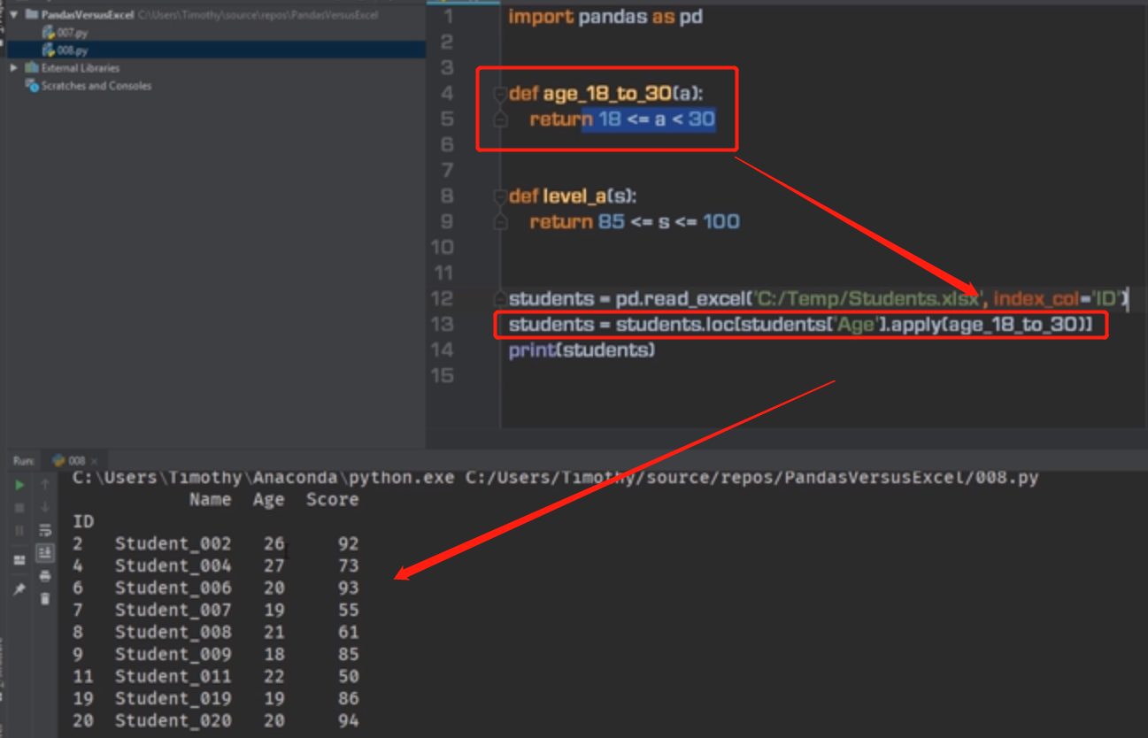Click the 'print(students)' statement on line 14
Screen dimensions: 1148x738
(582, 350)
